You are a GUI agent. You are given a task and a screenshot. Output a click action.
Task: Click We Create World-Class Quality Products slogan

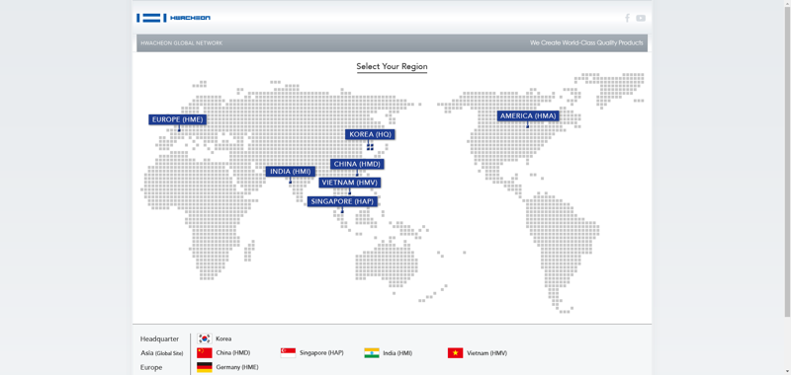point(586,43)
